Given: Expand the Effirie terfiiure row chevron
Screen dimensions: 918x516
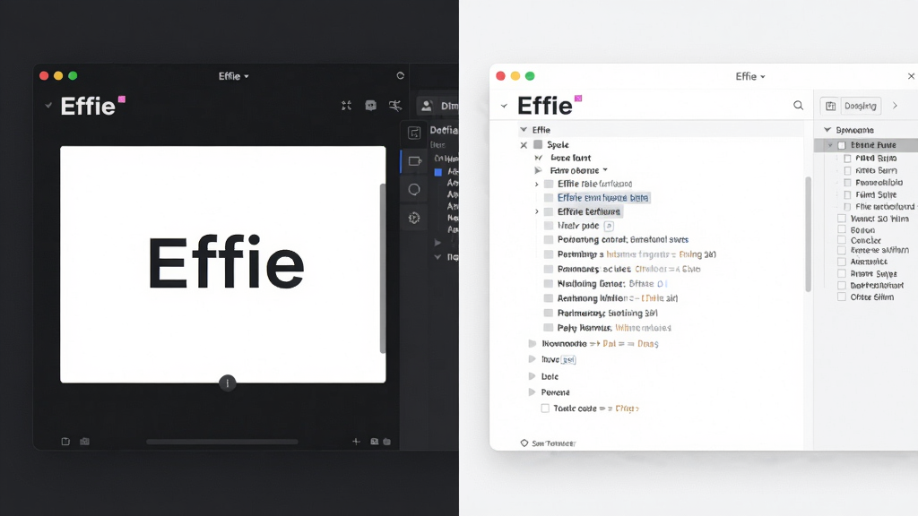Looking at the screenshot, I should [x=536, y=211].
